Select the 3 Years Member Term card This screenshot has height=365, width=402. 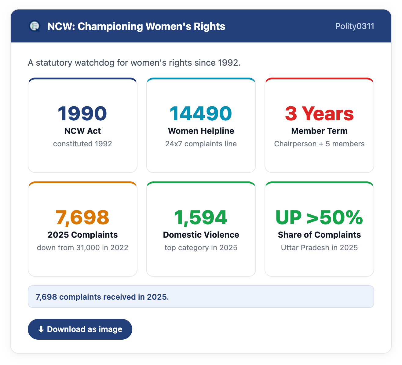pyautogui.click(x=319, y=125)
